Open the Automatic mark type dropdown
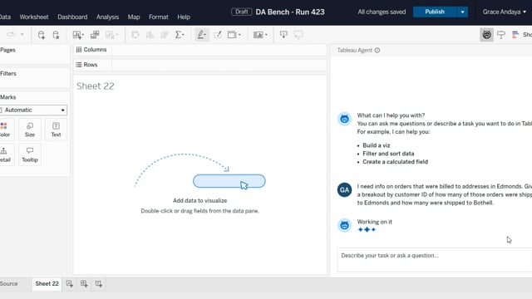This screenshot has height=299, width=532. point(33,110)
